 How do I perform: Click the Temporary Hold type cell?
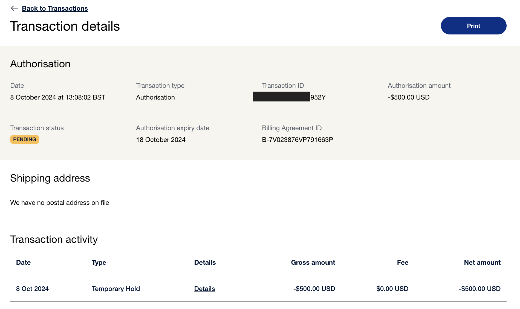[x=116, y=289]
